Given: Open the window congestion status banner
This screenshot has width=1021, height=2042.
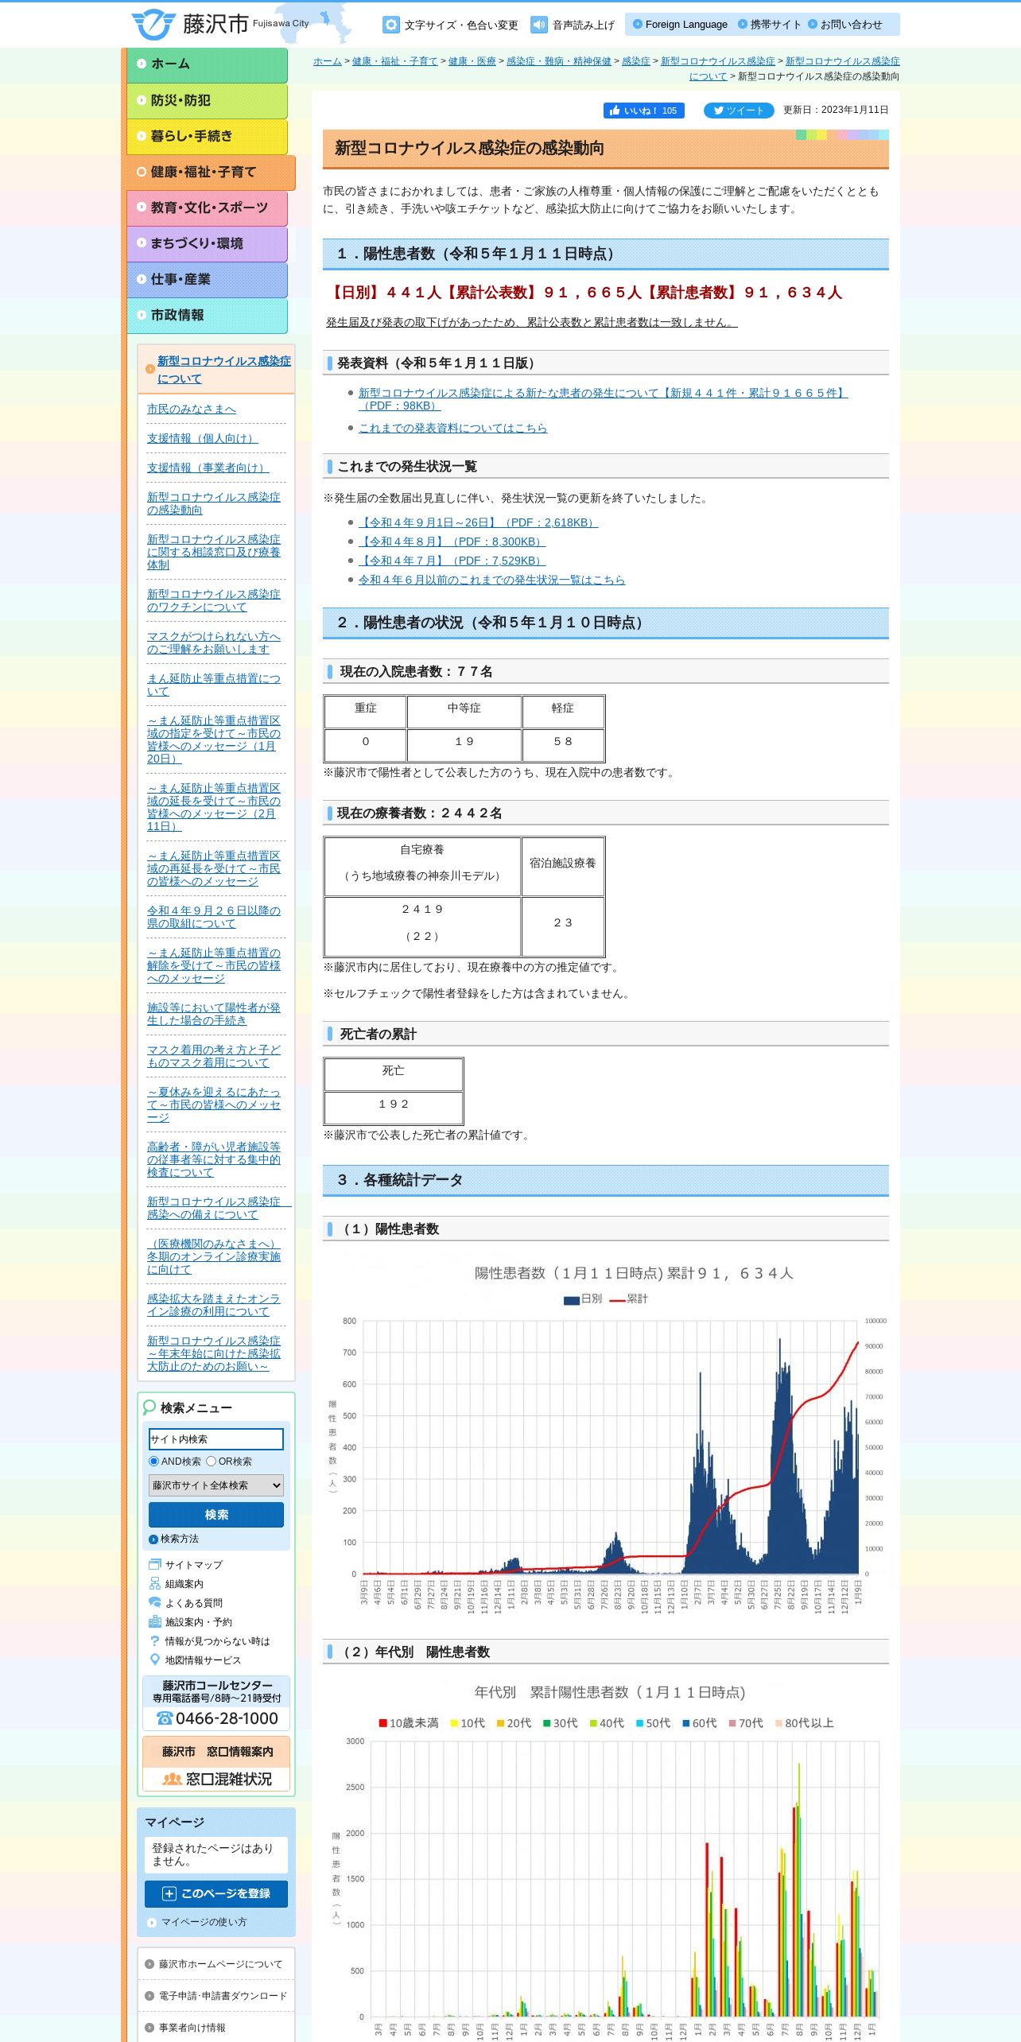Looking at the screenshot, I should point(216,1779).
